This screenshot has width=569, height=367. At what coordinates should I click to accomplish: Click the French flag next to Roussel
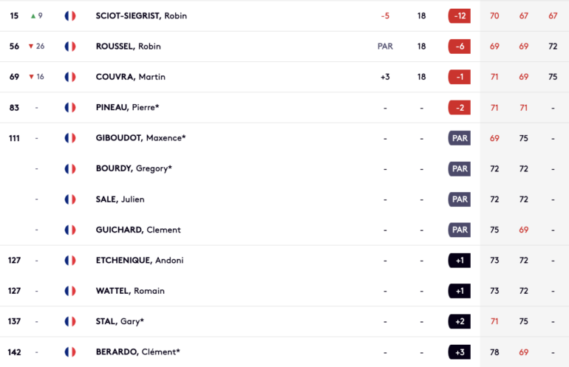point(70,47)
